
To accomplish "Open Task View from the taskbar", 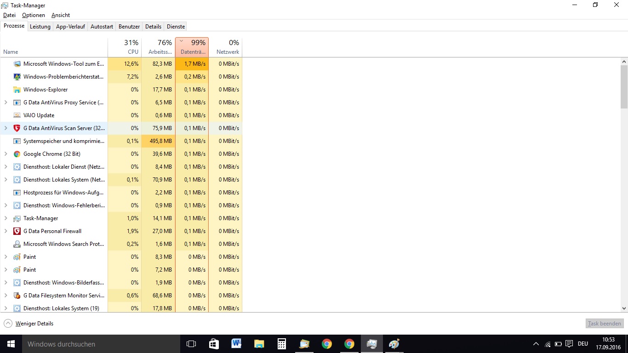I will [191, 344].
